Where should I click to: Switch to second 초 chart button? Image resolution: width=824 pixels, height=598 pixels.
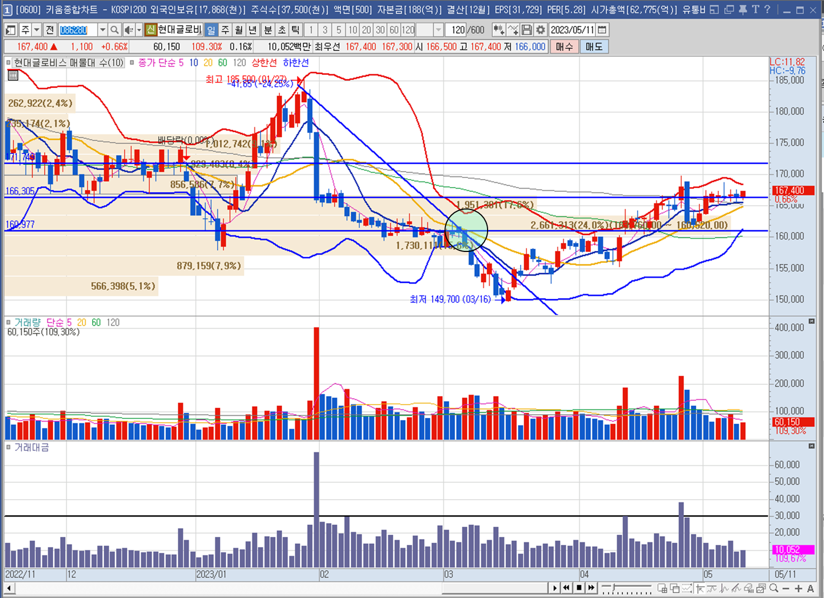[282, 30]
